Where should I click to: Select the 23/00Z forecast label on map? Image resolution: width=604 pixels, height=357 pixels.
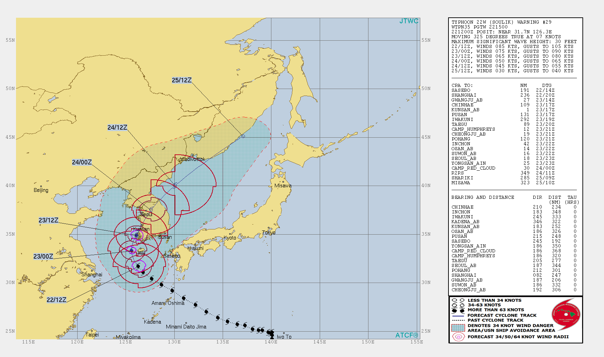coord(43,257)
